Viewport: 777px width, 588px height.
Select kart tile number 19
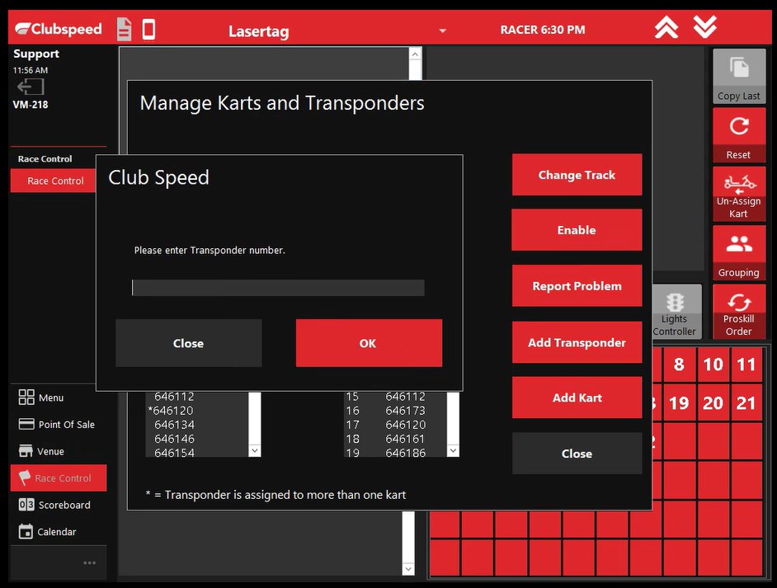tap(679, 402)
